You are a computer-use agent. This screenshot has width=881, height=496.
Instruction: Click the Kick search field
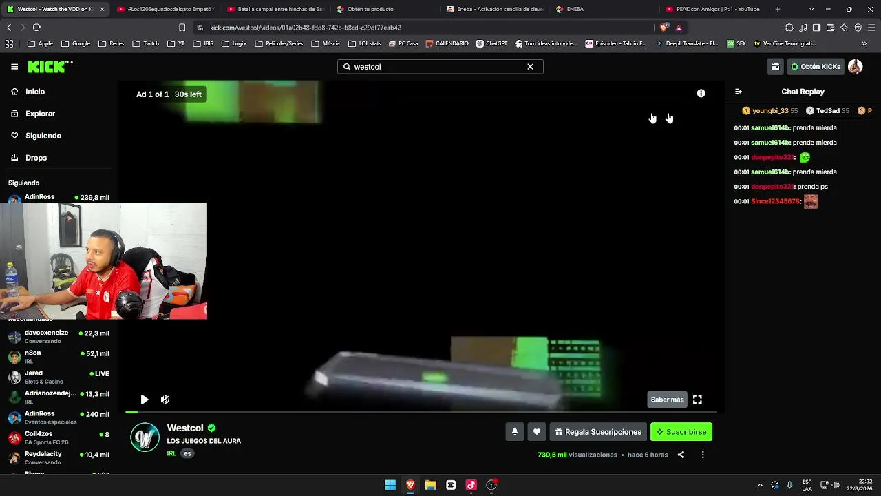coord(440,67)
